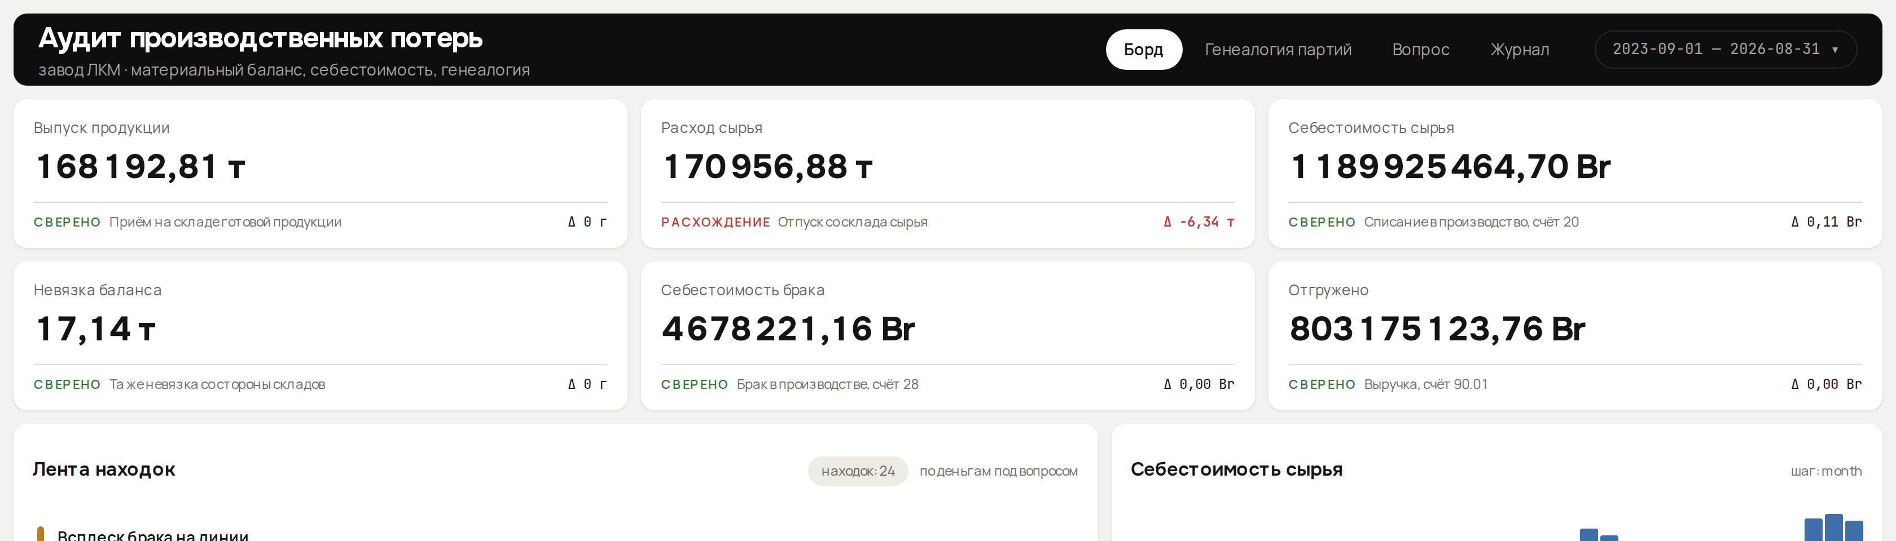Viewport: 1896px width, 541px height.
Task: Expand the date range dropdown
Action: coord(1725,49)
